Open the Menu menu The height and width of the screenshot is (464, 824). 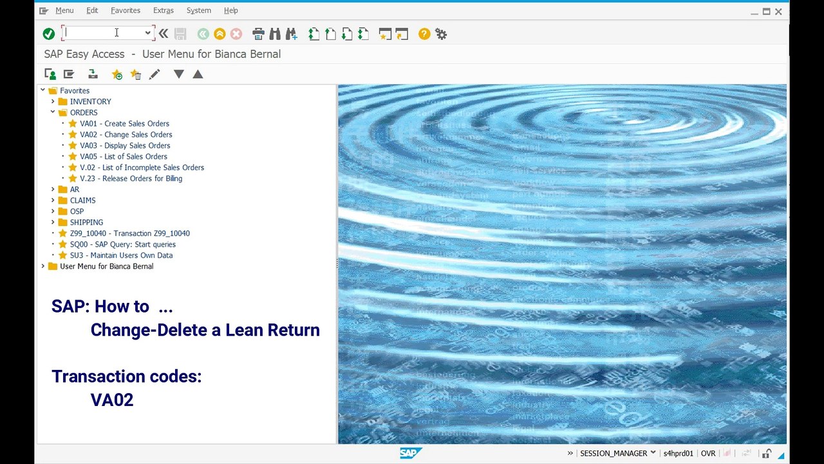64,10
